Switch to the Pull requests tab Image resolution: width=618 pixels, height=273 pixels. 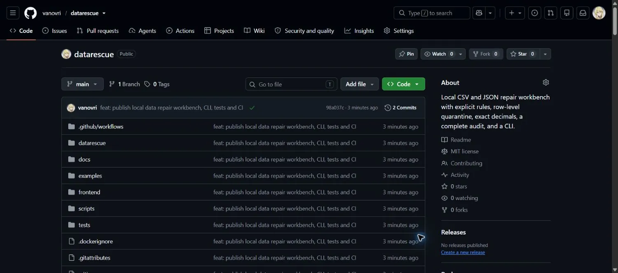click(x=98, y=31)
